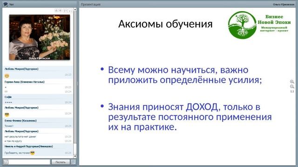Click the small icon right of Послать
Screen dimensions: 298x167
coord(73,162)
